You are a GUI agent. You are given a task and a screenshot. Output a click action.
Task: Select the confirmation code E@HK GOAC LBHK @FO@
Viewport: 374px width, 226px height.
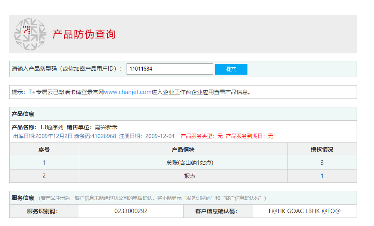click(304, 211)
